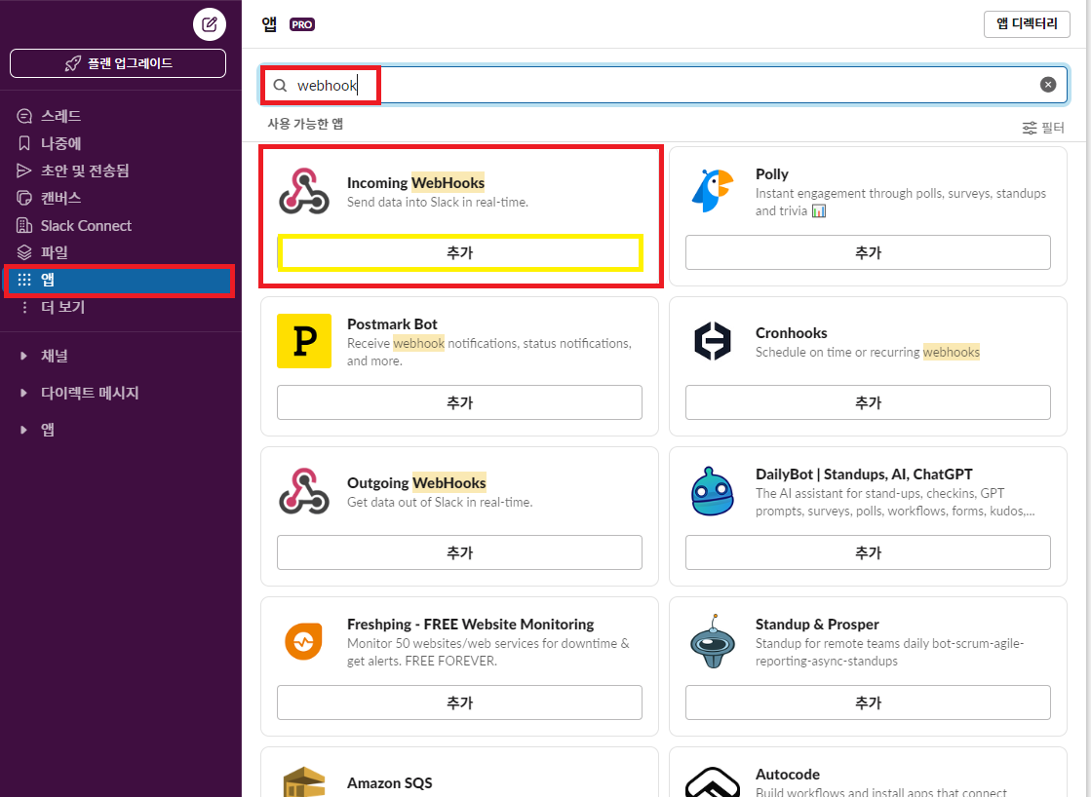Click the compose new message icon
The image size is (1091, 797).
[209, 24]
